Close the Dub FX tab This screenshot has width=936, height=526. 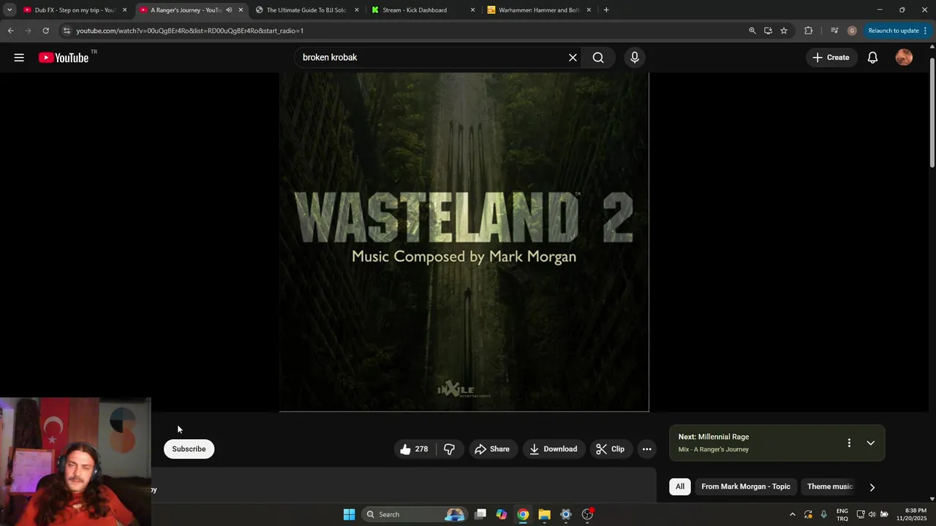click(124, 10)
